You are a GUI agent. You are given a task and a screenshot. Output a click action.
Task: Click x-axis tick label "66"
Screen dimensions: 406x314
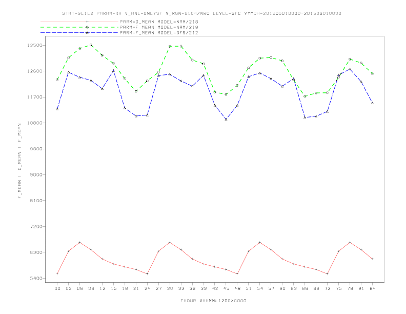tap(305, 288)
